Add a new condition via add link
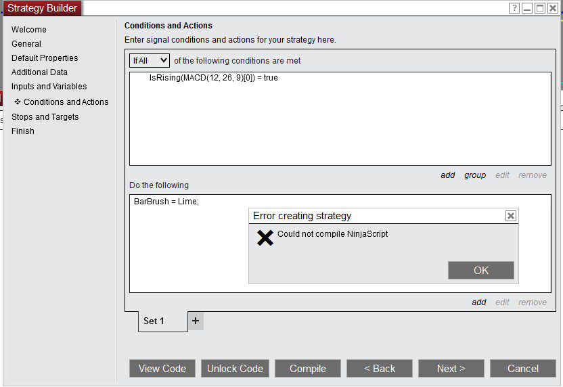This screenshot has height=387, width=563. (x=448, y=175)
